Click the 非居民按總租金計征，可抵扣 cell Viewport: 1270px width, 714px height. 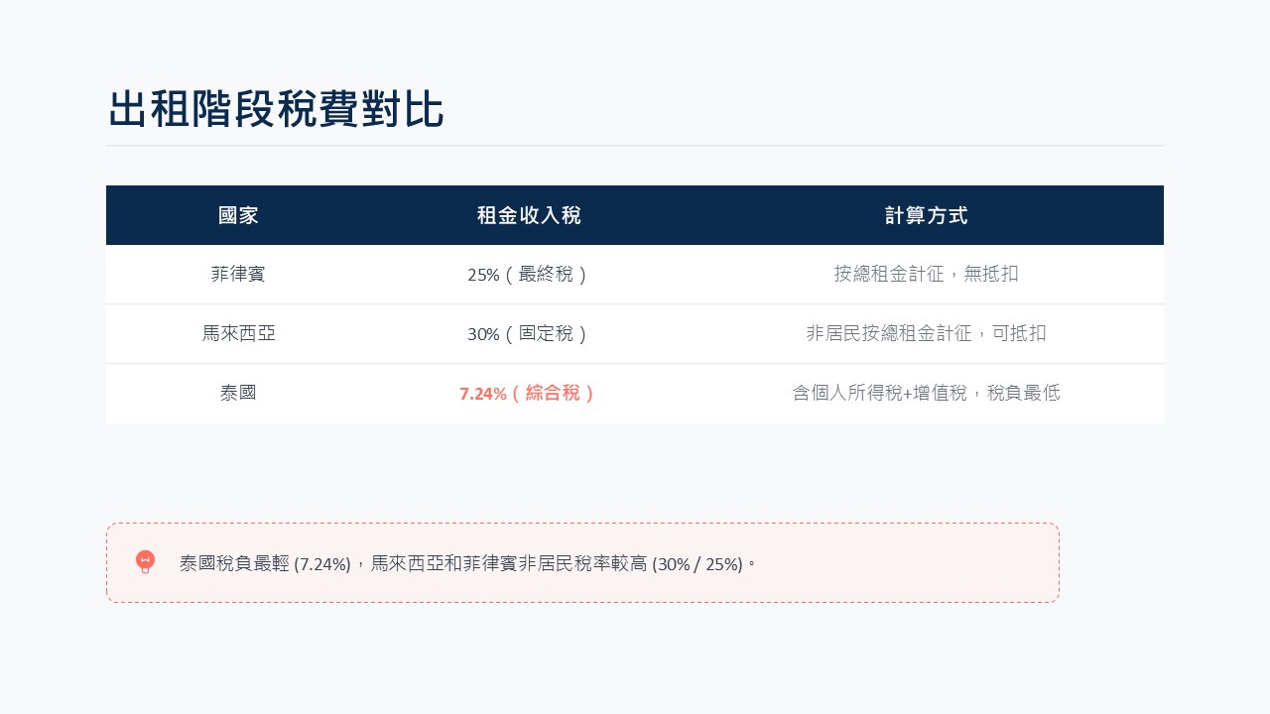[x=926, y=334]
